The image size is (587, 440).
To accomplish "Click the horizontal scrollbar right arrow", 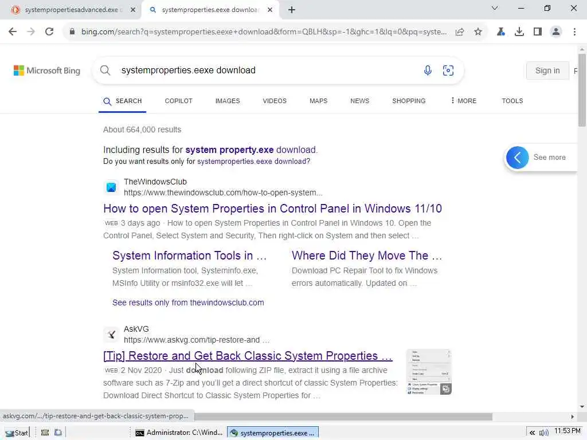I will [x=573, y=417].
